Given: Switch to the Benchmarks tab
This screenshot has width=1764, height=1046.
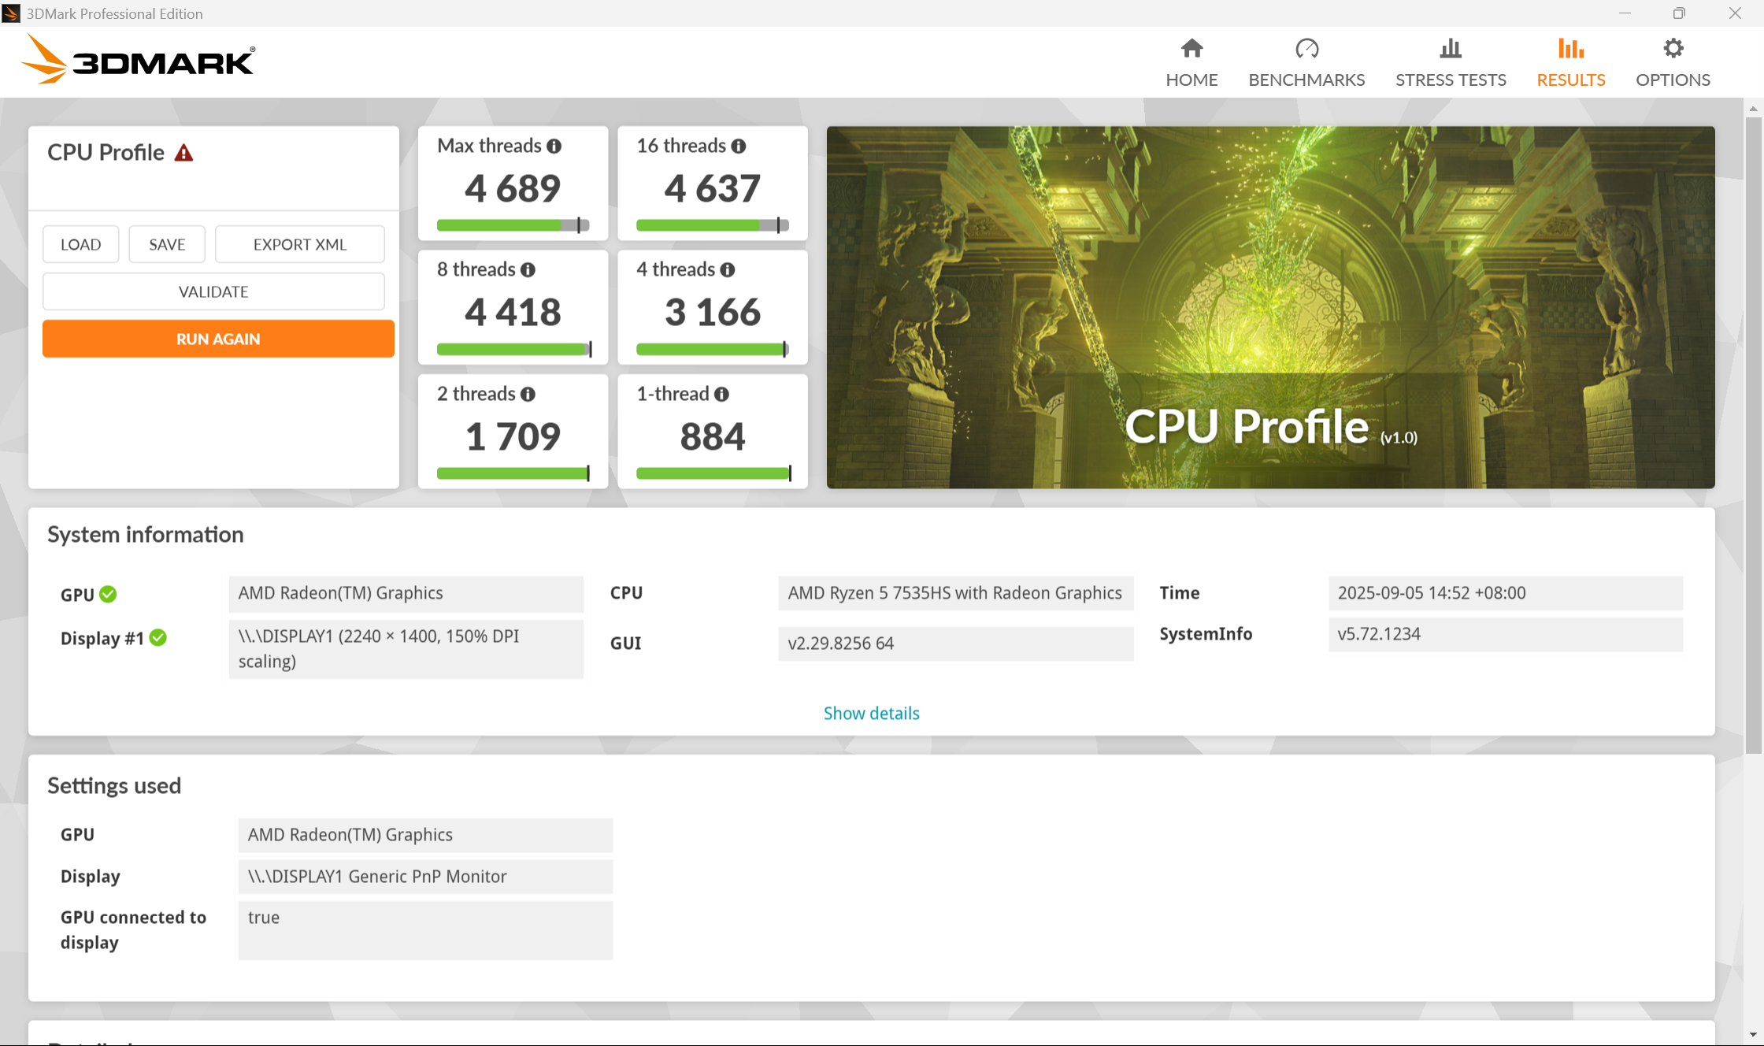Looking at the screenshot, I should [1306, 62].
